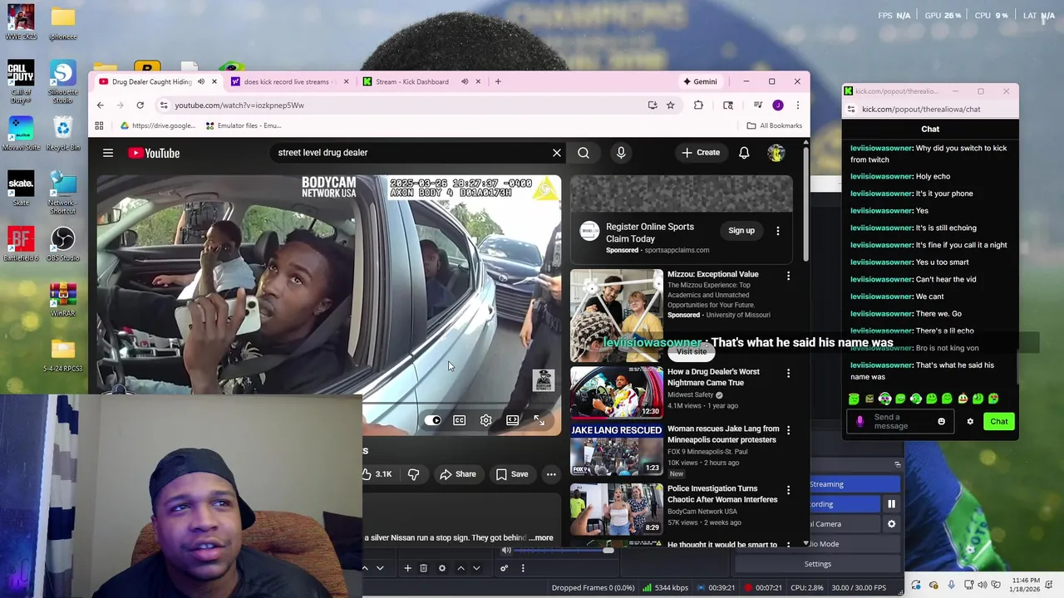The width and height of the screenshot is (1064, 598).
Task: Switch video to theater mode
Action: point(512,420)
